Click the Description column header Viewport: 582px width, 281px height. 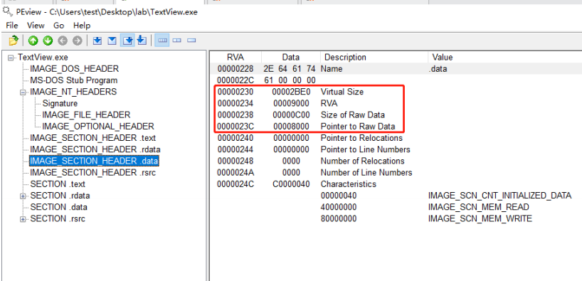tap(374, 57)
